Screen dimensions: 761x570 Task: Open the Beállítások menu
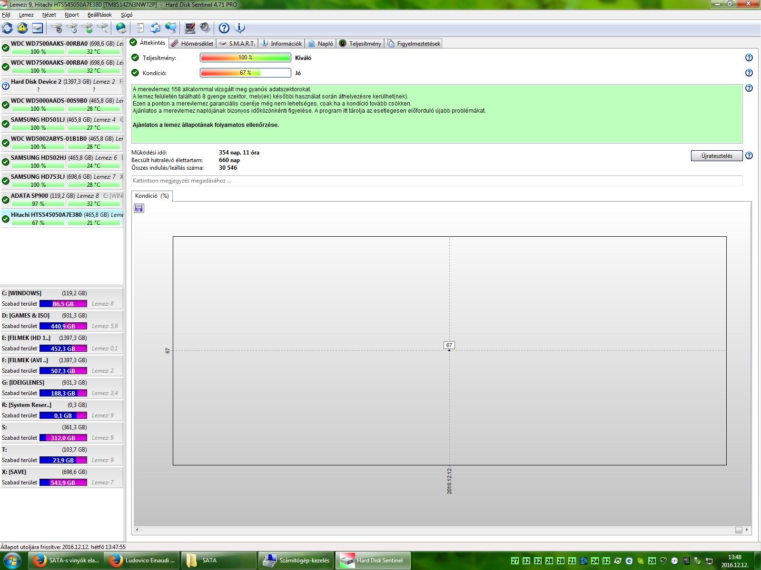pyautogui.click(x=99, y=15)
